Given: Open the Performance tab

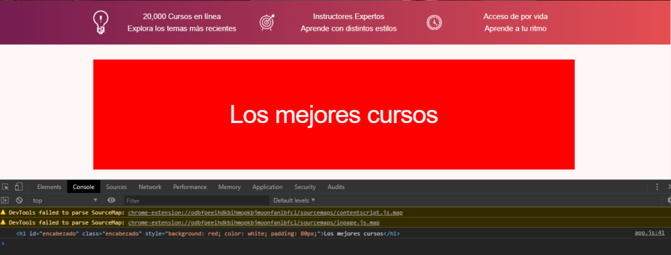Looking at the screenshot, I should (x=190, y=186).
